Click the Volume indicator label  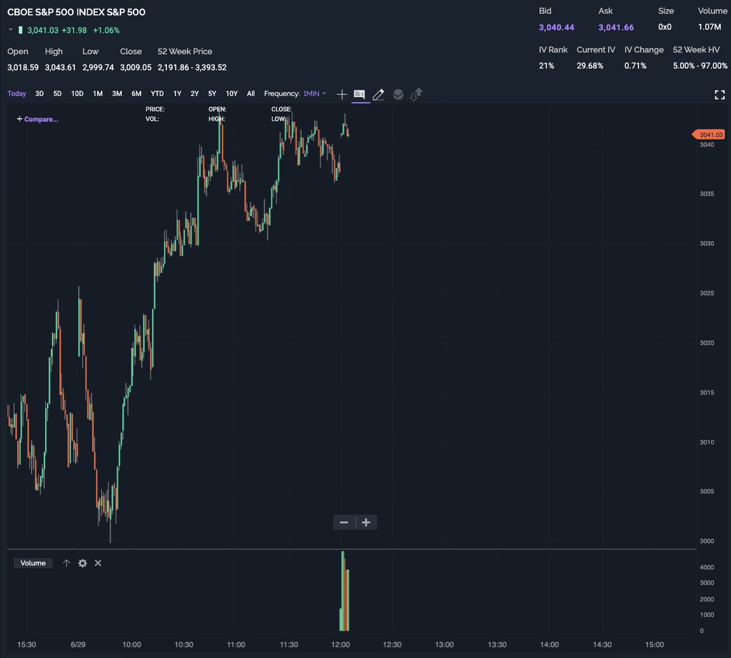[33, 563]
